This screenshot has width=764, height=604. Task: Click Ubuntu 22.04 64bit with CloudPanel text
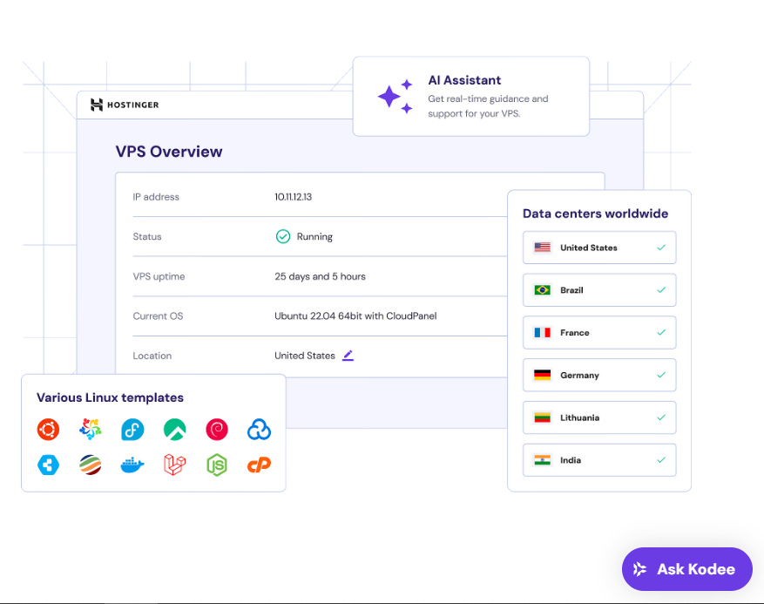coord(355,316)
